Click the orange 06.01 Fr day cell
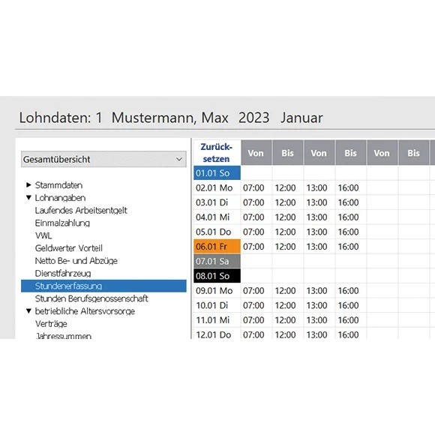The width and height of the screenshot is (435, 435). click(217, 246)
